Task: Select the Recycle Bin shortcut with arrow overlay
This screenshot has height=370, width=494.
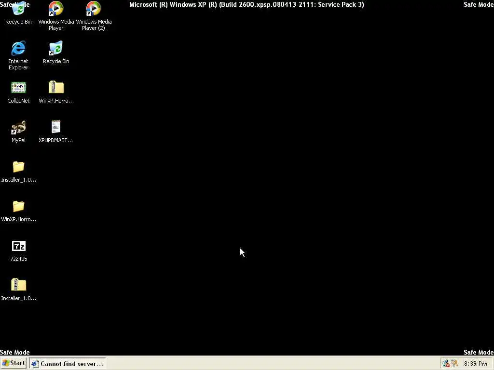Action: [56, 52]
